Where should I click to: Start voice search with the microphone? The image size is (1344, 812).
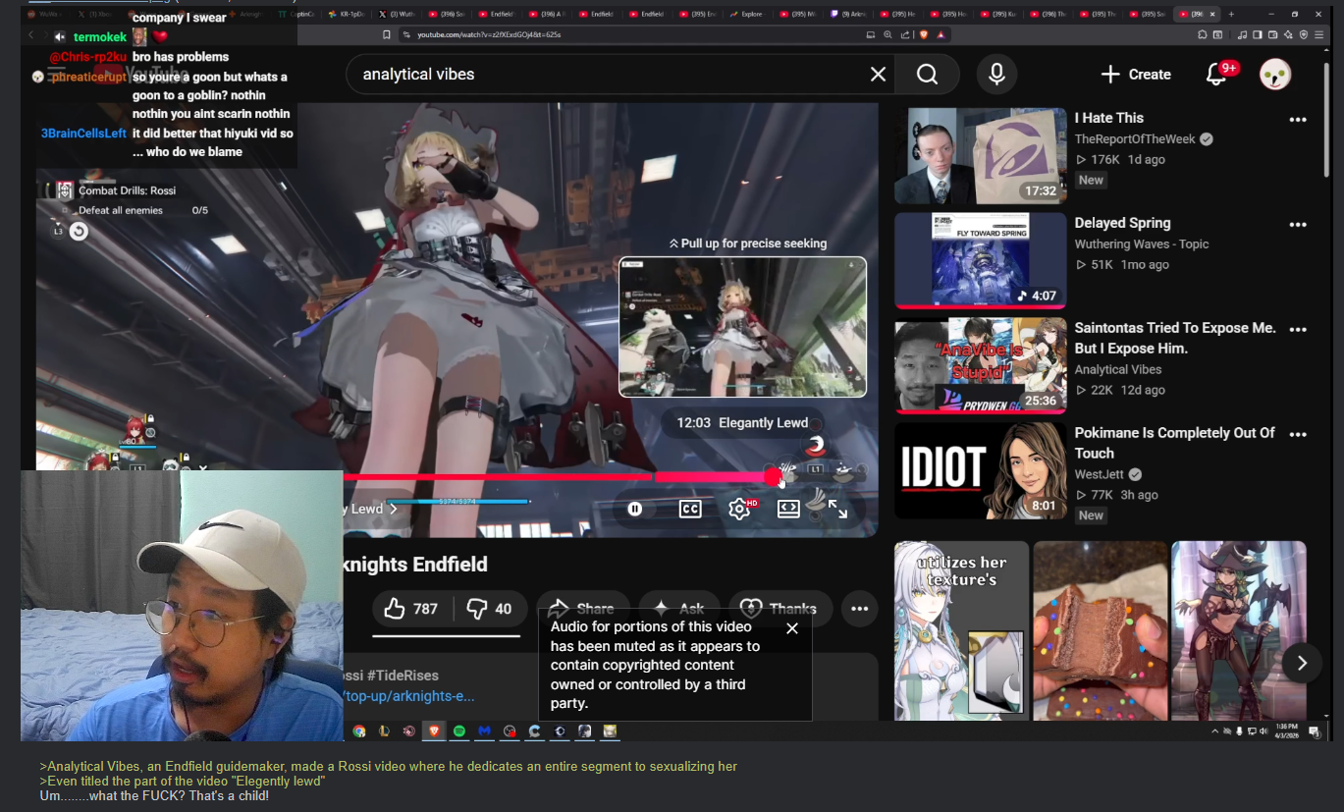(x=996, y=75)
